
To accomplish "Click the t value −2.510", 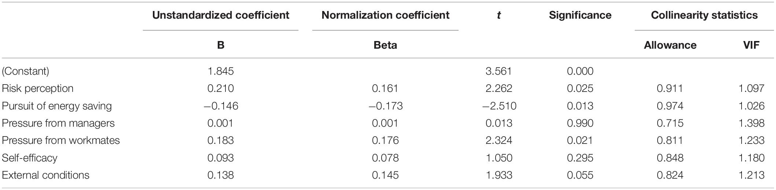I will pyautogui.click(x=499, y=106).
